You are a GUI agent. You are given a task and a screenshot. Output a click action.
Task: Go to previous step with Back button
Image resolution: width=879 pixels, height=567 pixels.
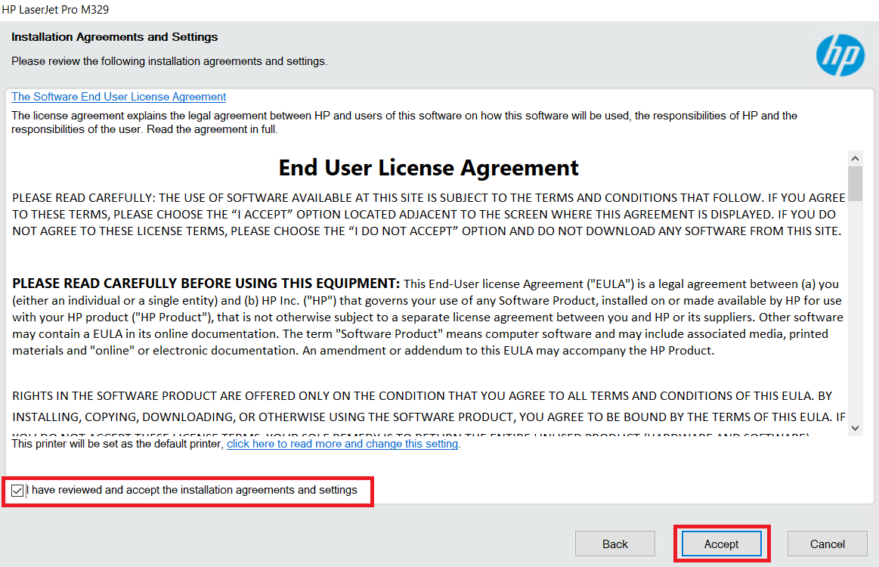pyautogui.click(x=615, y=544)
